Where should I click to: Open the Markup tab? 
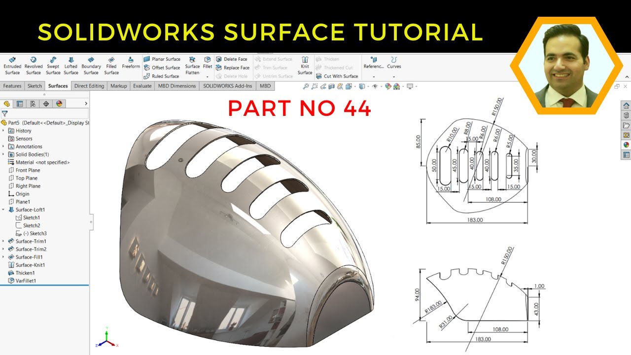tap(119, 86)
